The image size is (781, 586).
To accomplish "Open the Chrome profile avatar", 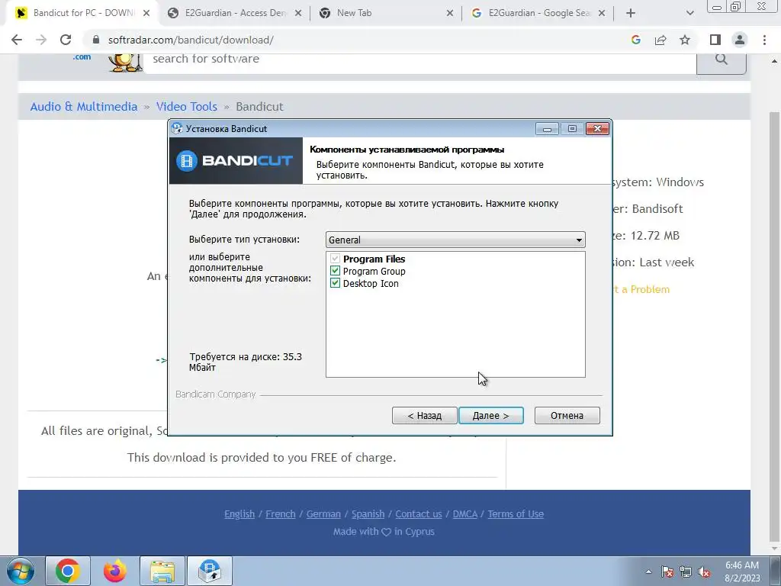I will 740,40.
